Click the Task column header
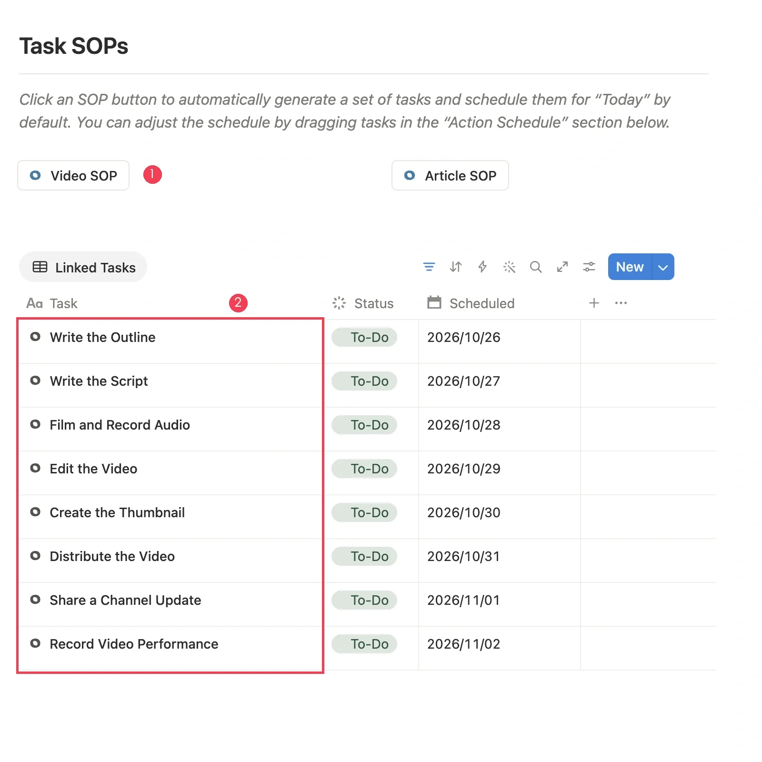 52,303
